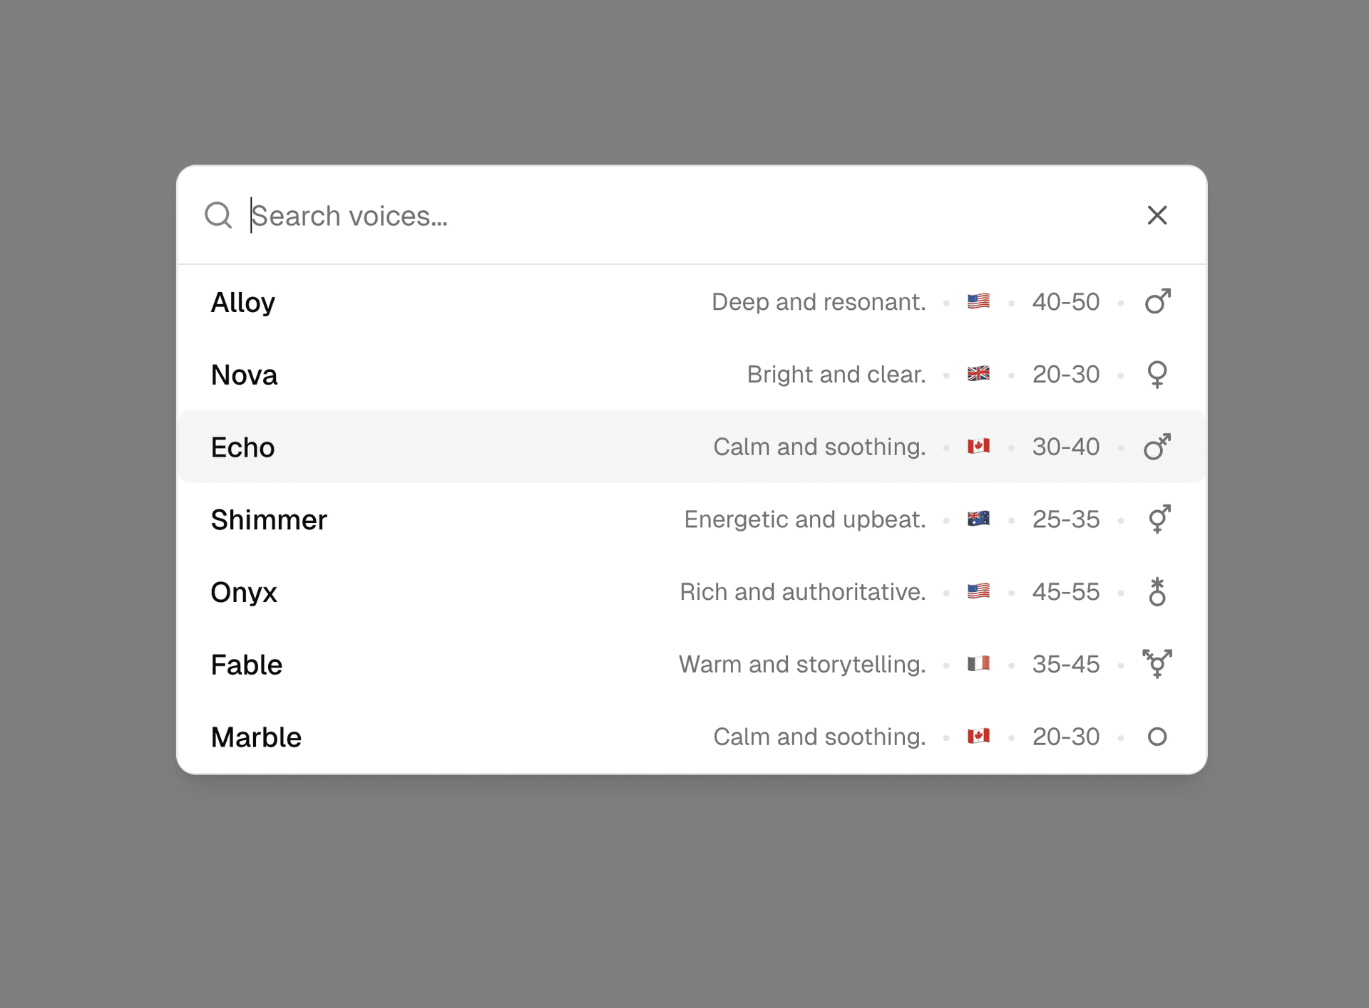
Task: Pick the Marble voice
Action: [x=256, y=737]
